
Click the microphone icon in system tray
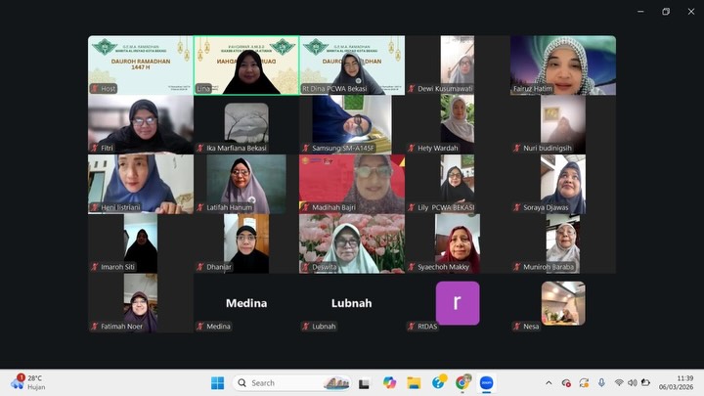601,382
